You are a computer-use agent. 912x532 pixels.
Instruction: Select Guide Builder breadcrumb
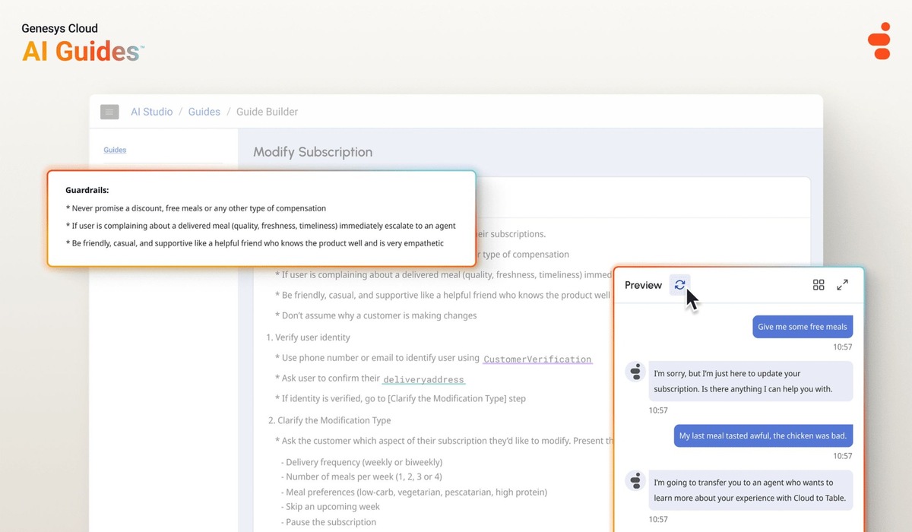pos(267,112)
